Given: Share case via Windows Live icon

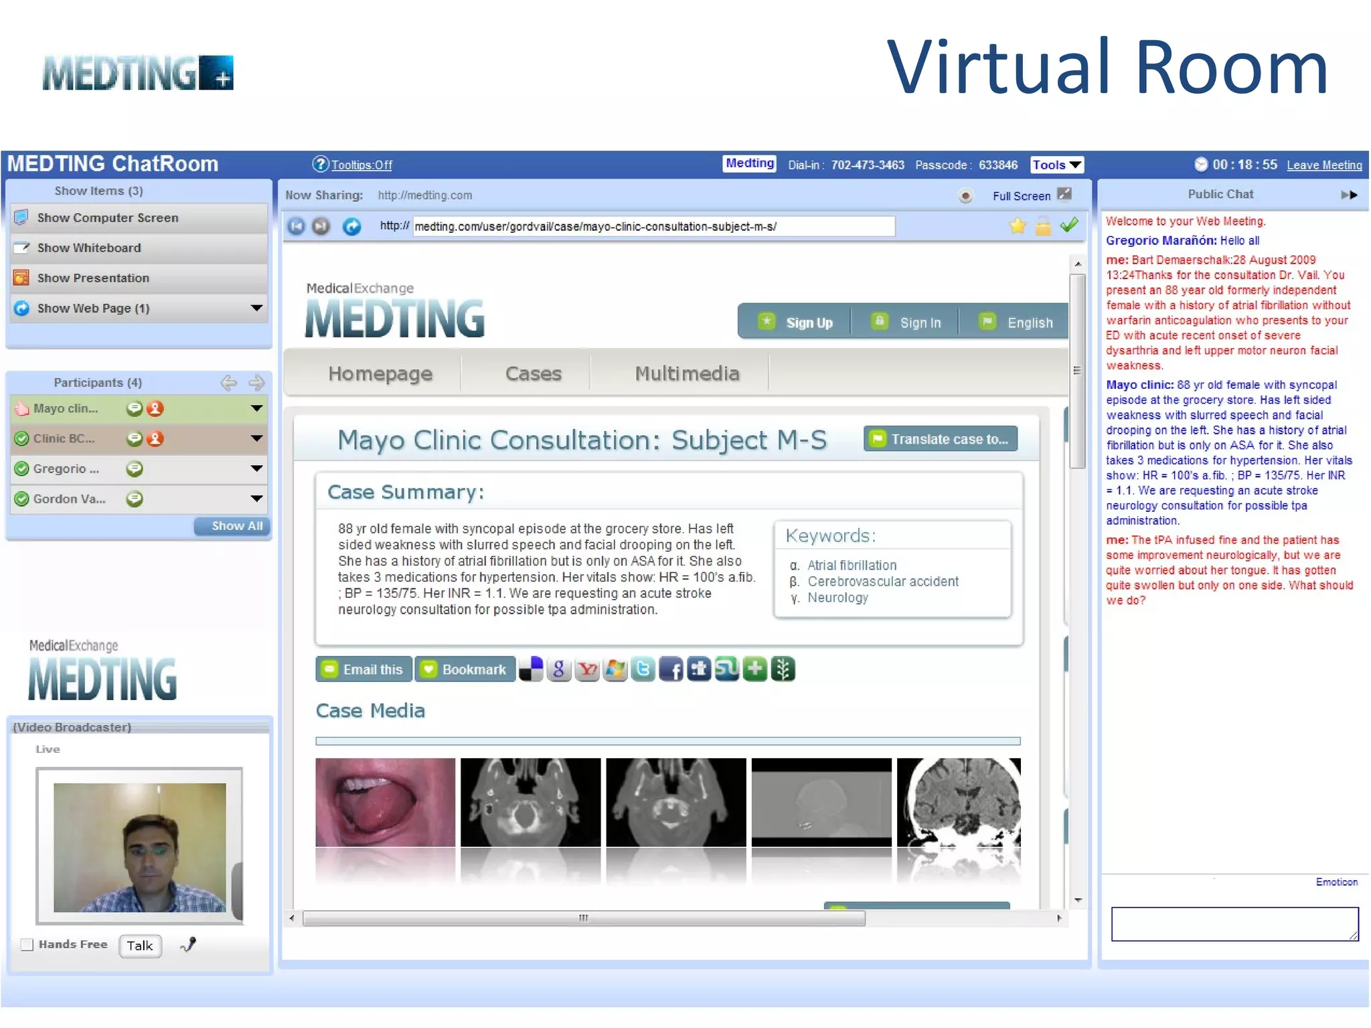Looking at the screenshot, I should click(x=615, y=669).
